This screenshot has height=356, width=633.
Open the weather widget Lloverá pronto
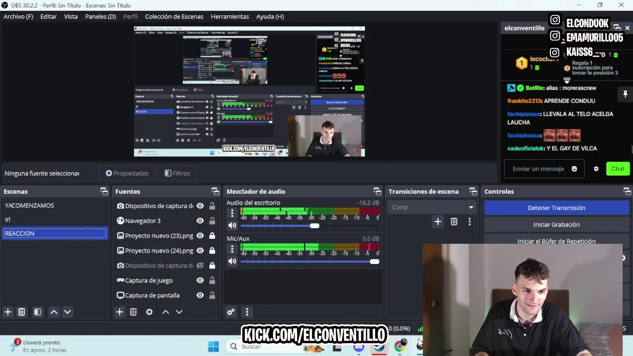click(40, 346)
